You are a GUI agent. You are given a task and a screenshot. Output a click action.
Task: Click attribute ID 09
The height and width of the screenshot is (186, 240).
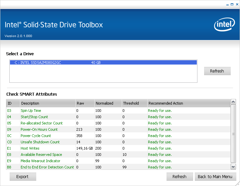(x=9, y=129)
